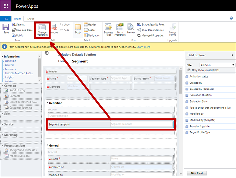Select the Body ribbon button
Viewport: 236px width, 178px height.
(78, 29)
